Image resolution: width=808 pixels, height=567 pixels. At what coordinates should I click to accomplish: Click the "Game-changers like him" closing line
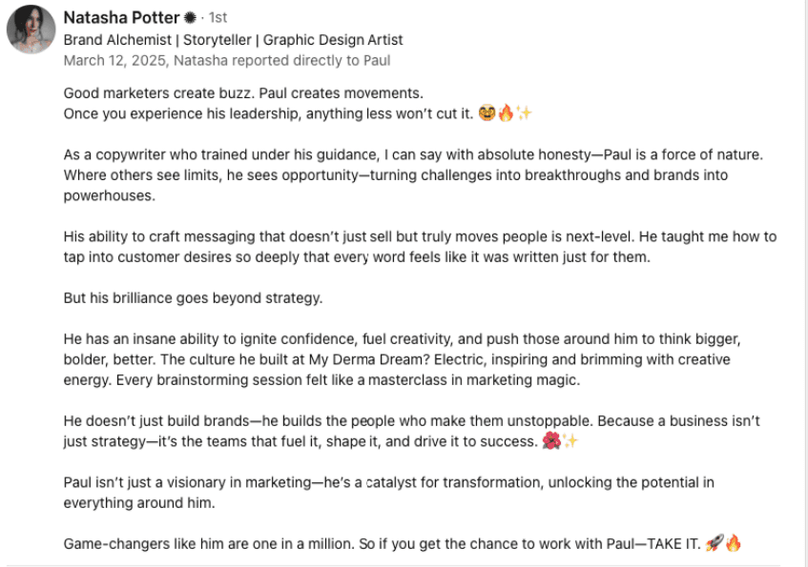[382, 544]
